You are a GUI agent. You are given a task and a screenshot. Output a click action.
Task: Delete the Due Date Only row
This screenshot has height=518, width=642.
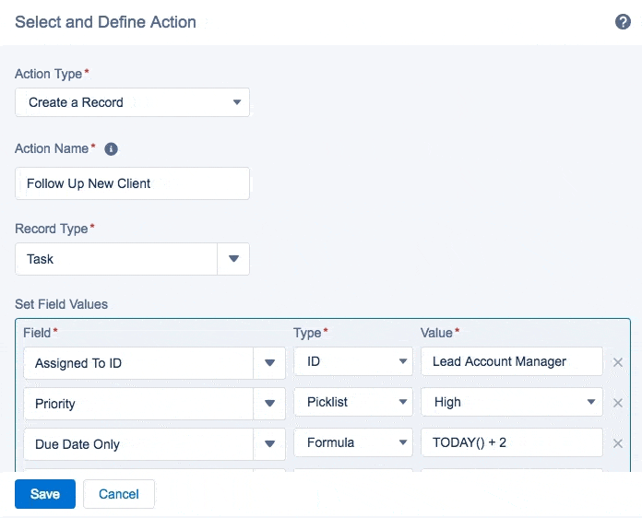tap(618, 443)
